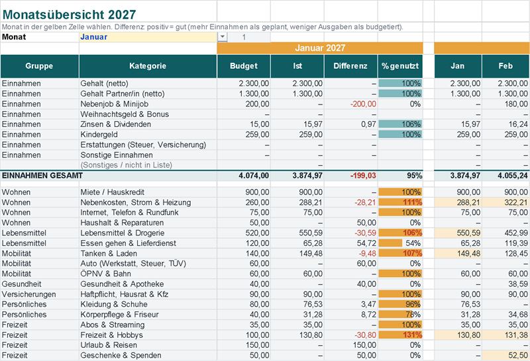Viewport: 530px width, 361px height.
Task: Click the red difference -30,59
Action: (351, 233)
